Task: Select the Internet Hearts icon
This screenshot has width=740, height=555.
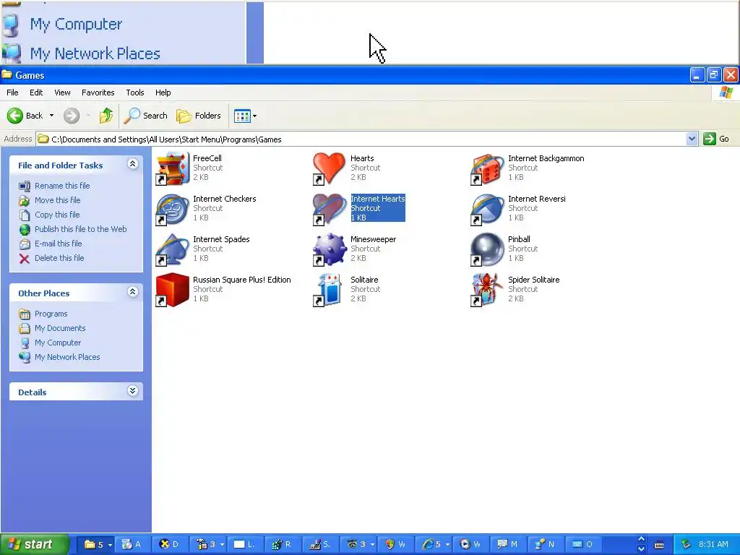Action: coord(330,209)
